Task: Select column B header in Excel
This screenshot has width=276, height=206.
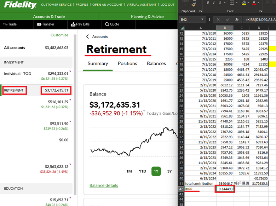Action: pyautogui.click(x=225, y=28)
